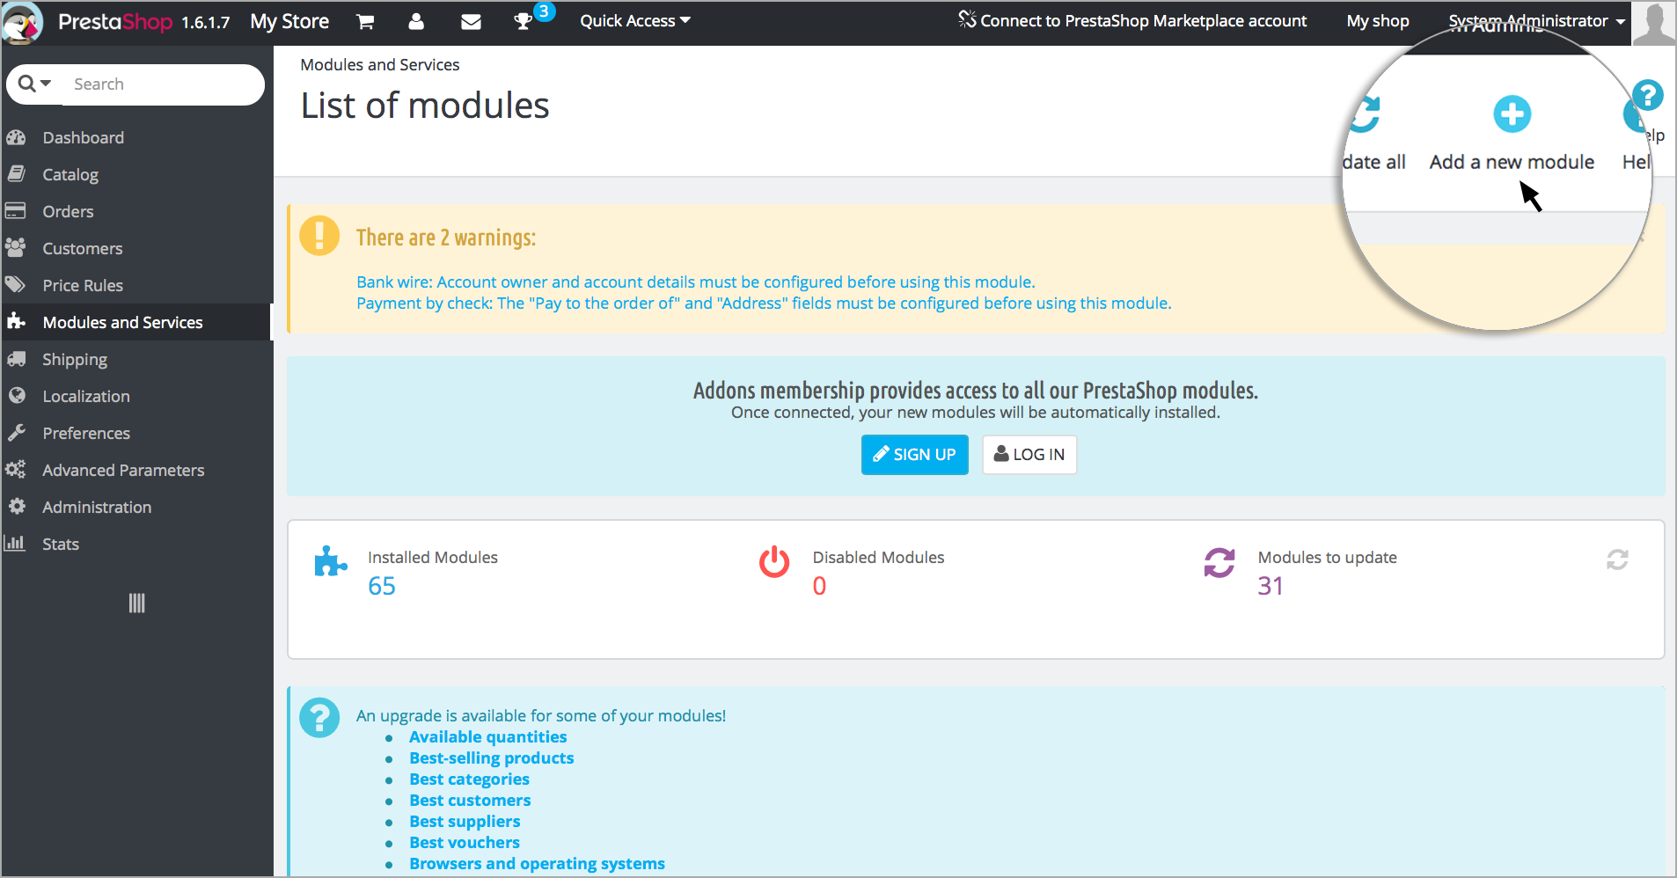Open the shopping cart orders icon
This screenshot has width=1677, height=878.
(x=365, y=22)
